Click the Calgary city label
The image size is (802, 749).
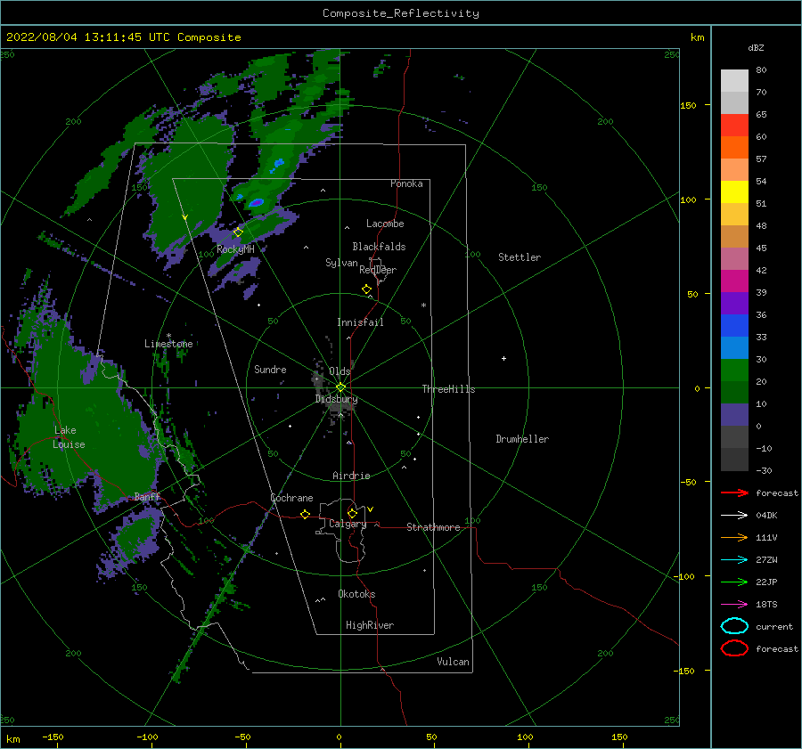click(348, 524)
